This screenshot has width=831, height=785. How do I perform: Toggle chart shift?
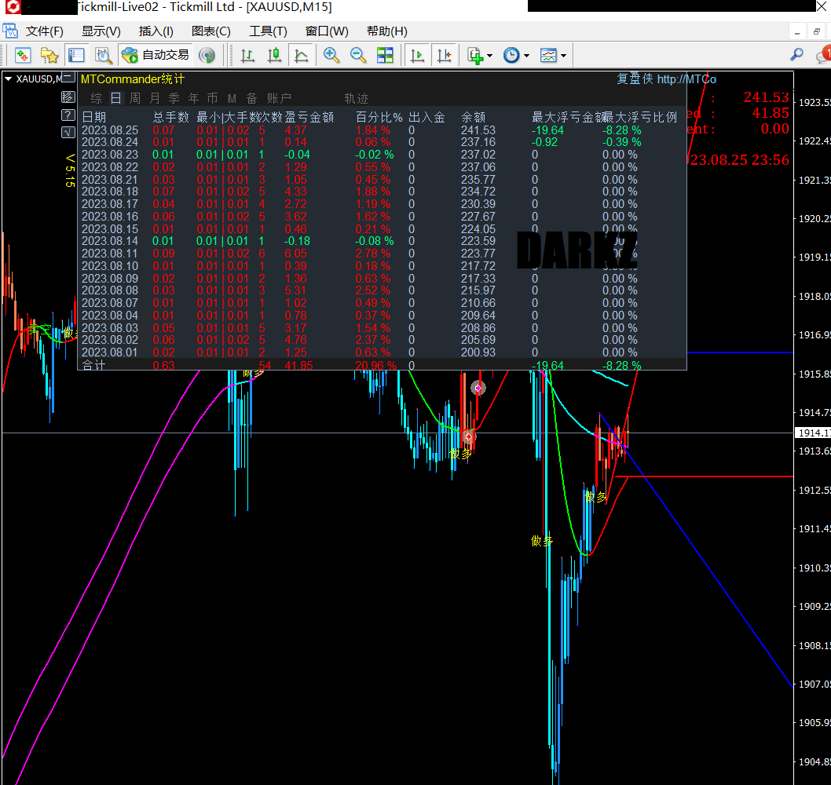tap(444, 55)
